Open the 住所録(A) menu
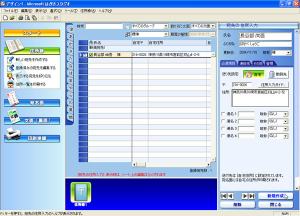Image resolution: width=300 pixels, height=216 pixels. click(x=88, y=11)
